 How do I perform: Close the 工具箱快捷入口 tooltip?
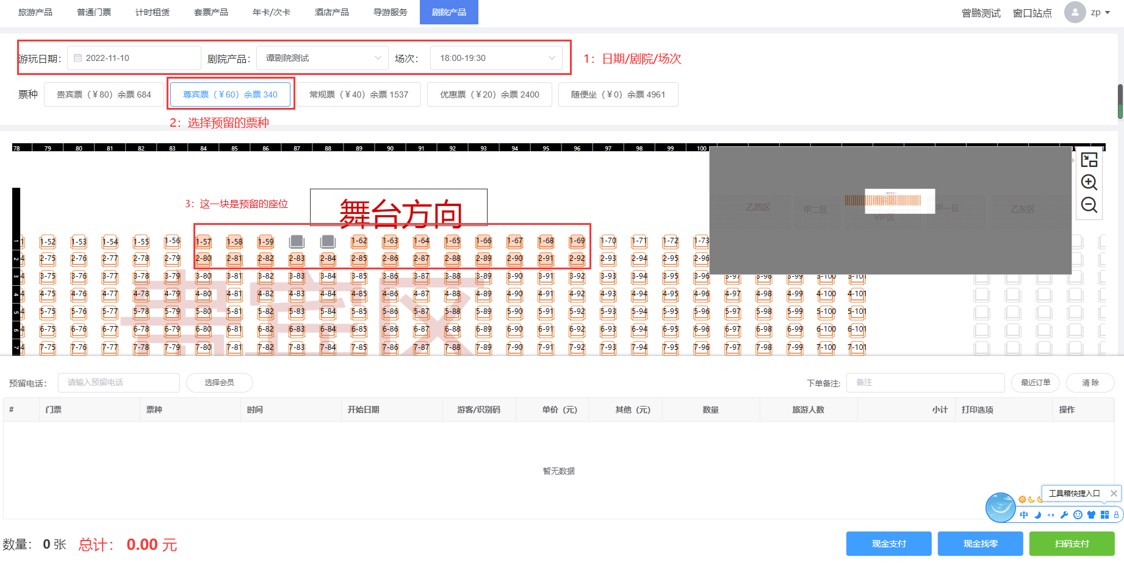(x=1114, y=493)
